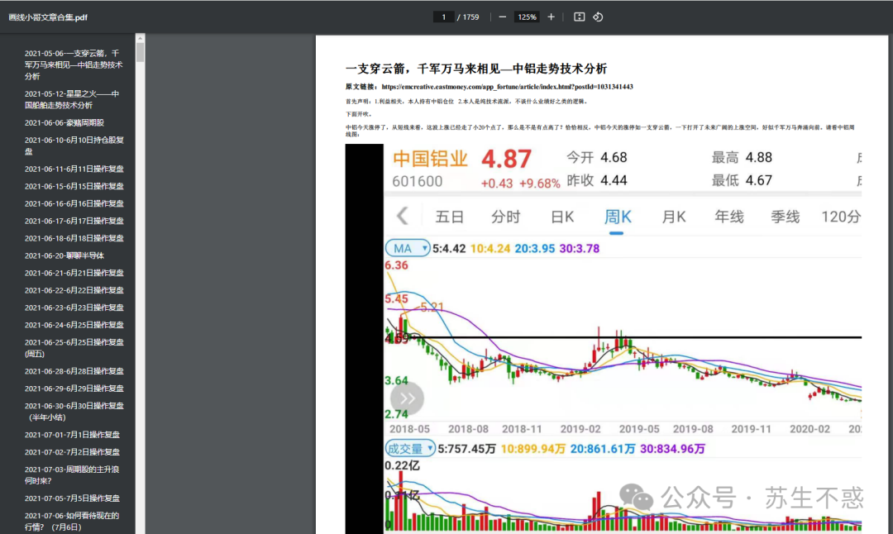Open outline entry 2021-06-23 6月23日操作复盘

(74, 308)
